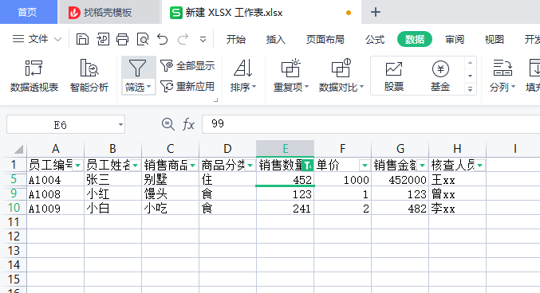540x293 pixels.
Task: Insert 基金 fund data type
Action: [440, 76]
